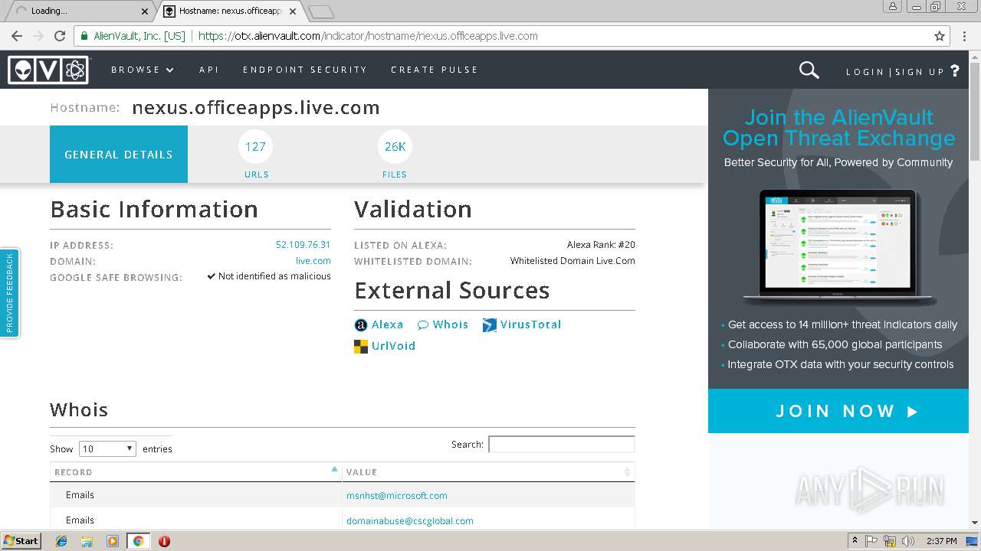981x551 pixels.
Task: Select GENERAL DETAILS tab
Action: [119, 155]
